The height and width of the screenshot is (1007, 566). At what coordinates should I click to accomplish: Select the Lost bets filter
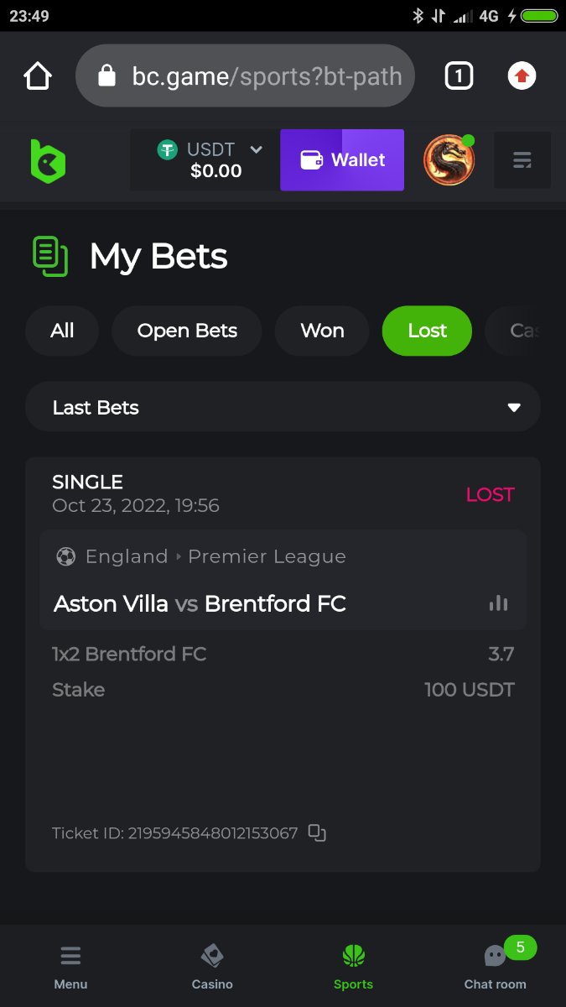click(427, 331)
